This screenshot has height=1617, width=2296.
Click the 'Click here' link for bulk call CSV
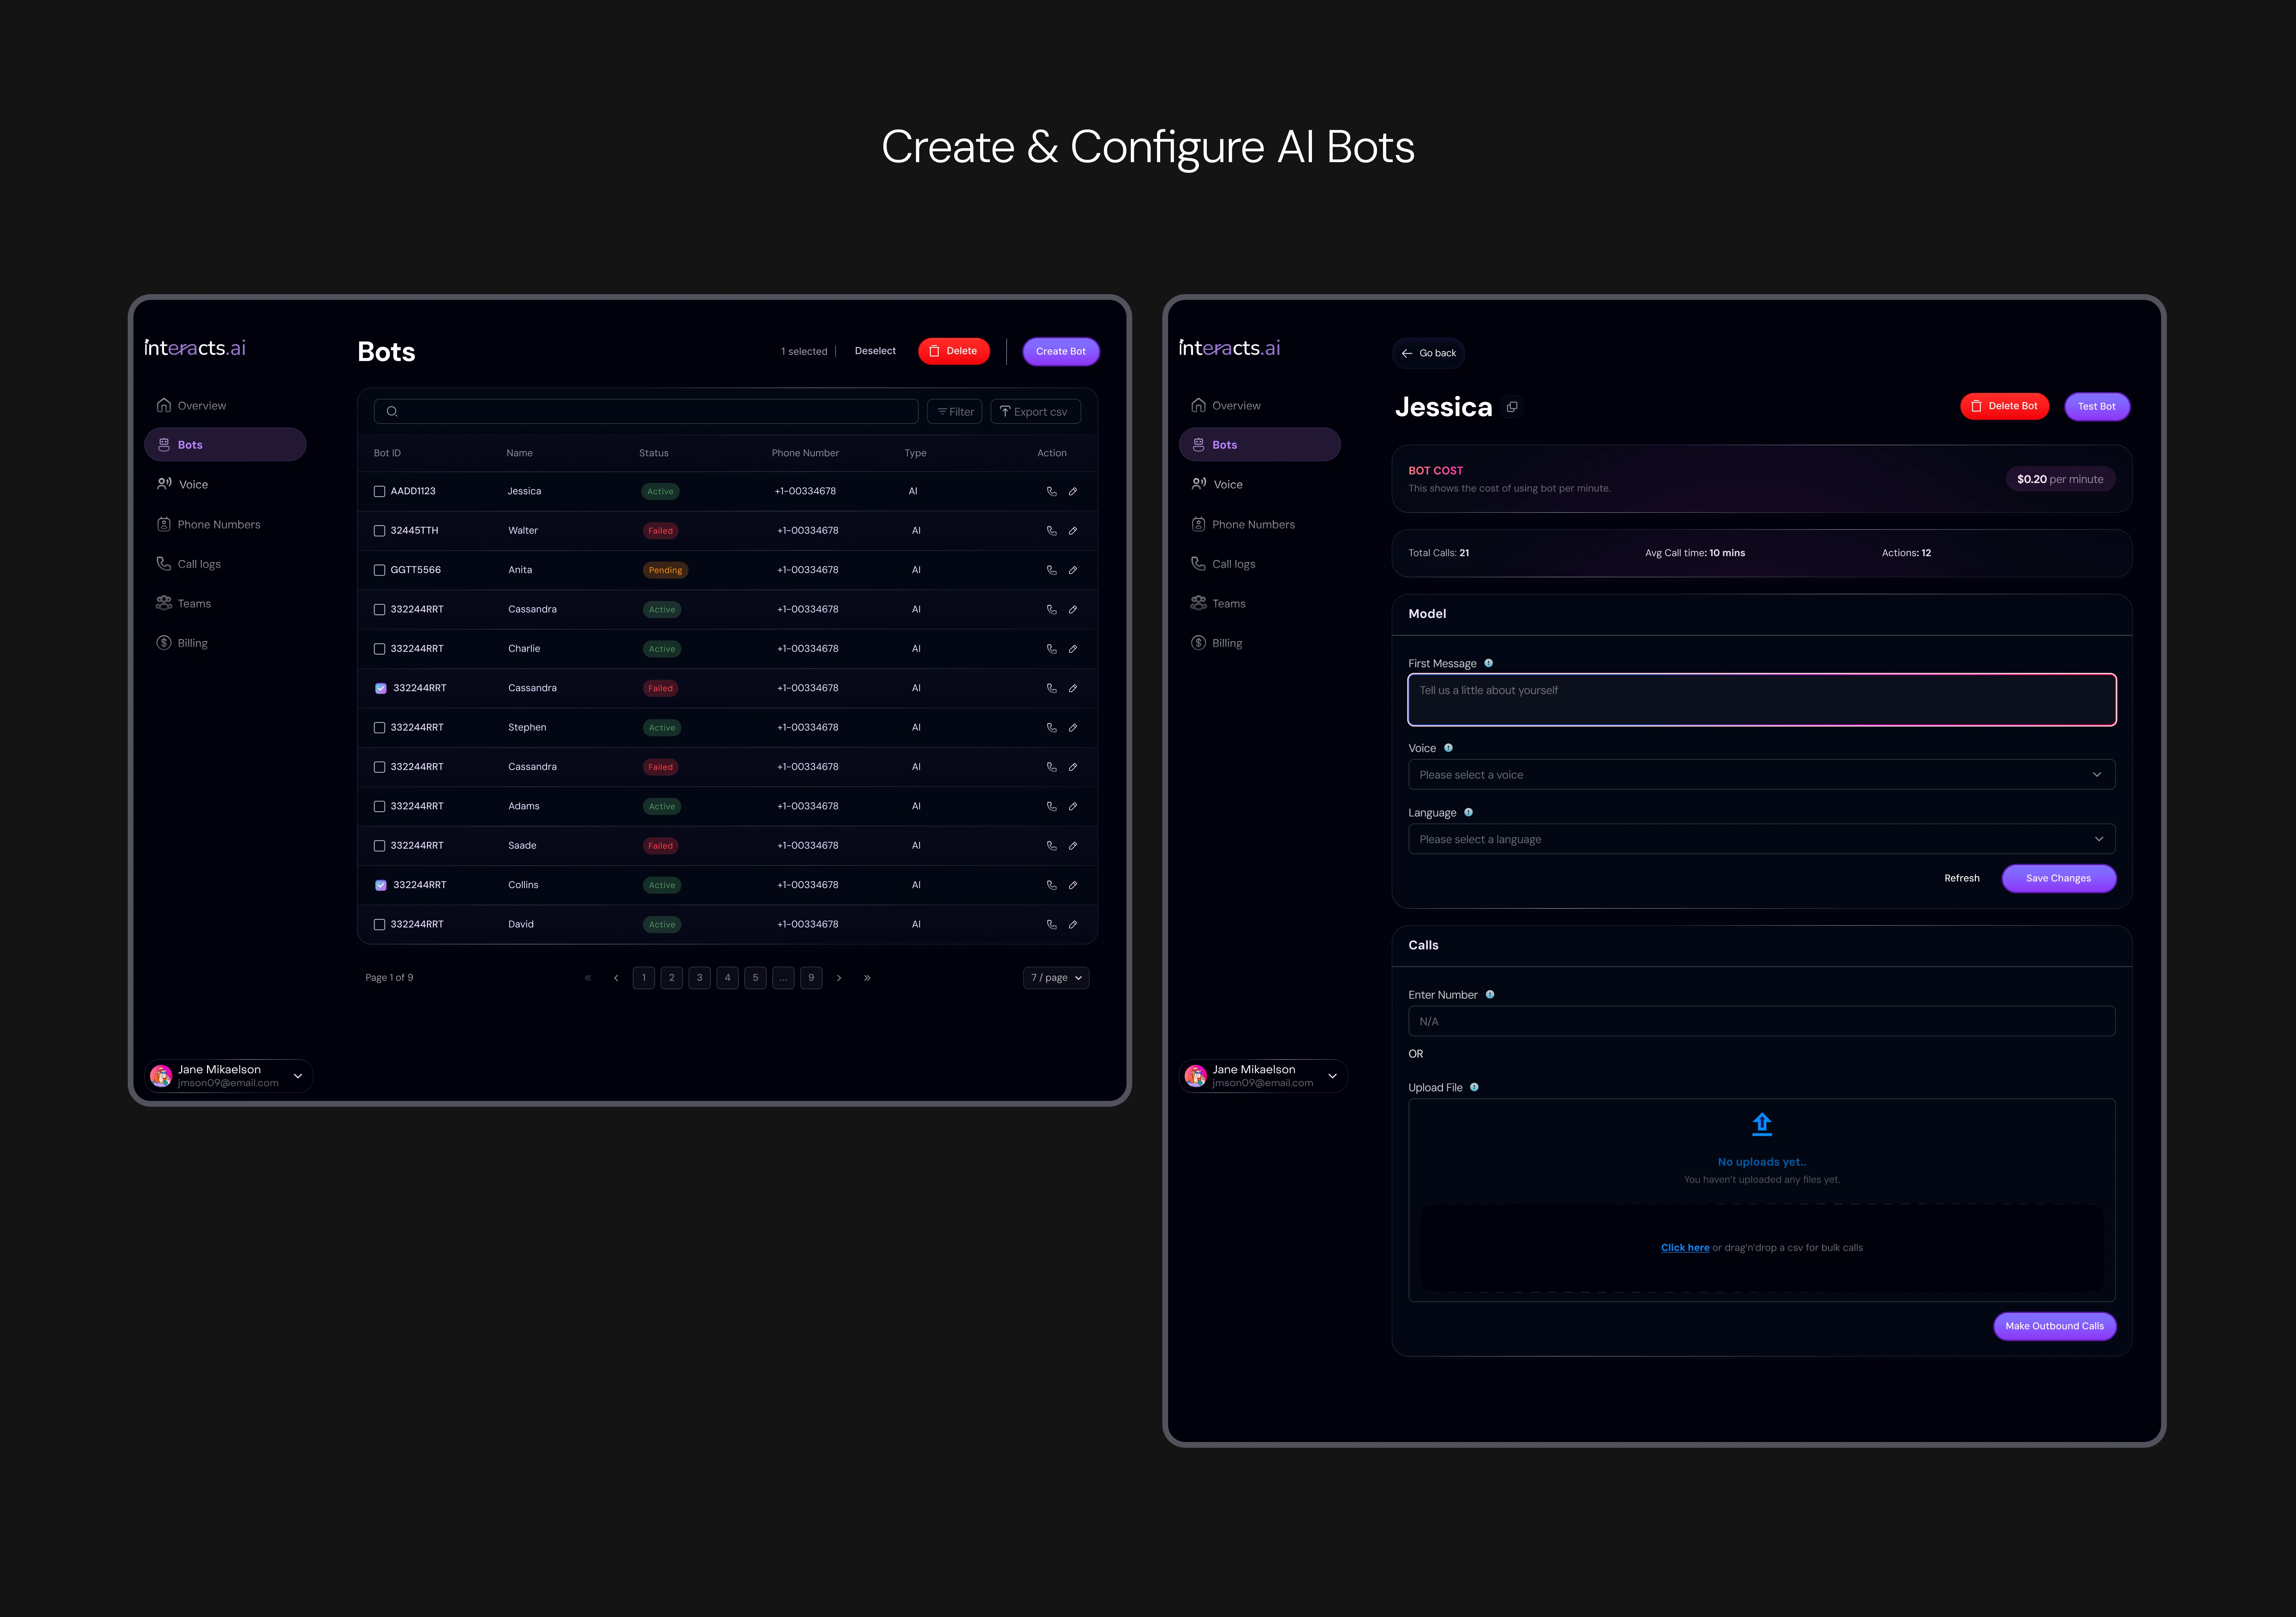point(1685,1247)
